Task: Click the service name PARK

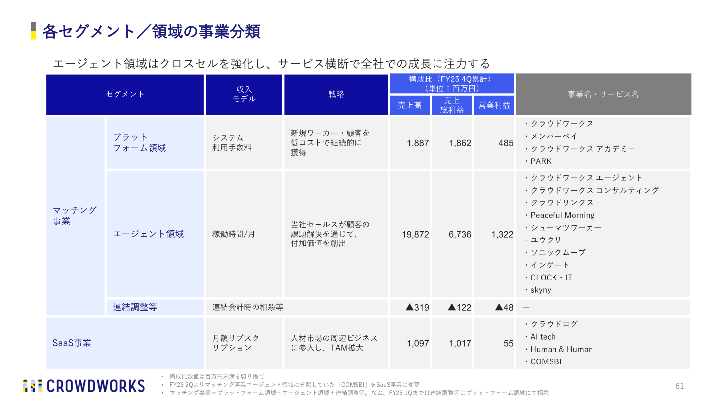Action: click(541, 161)
